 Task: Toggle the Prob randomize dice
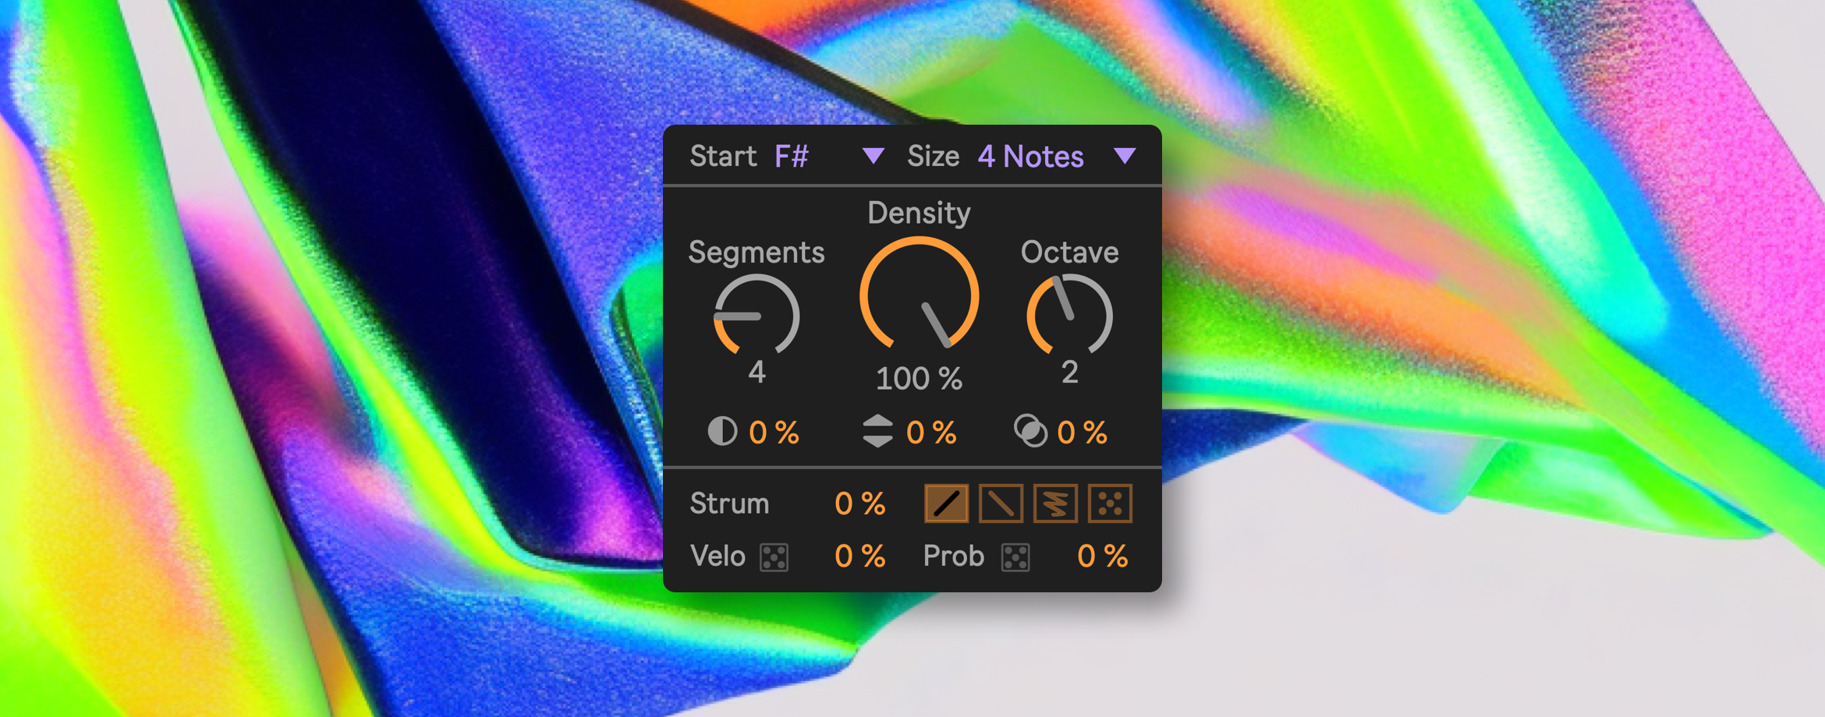tap(1015, 557)
